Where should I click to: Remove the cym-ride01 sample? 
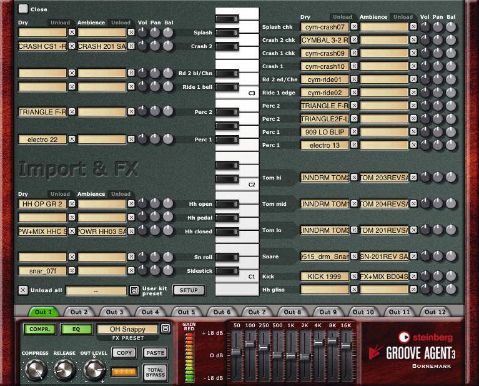[x=354, y=79]
